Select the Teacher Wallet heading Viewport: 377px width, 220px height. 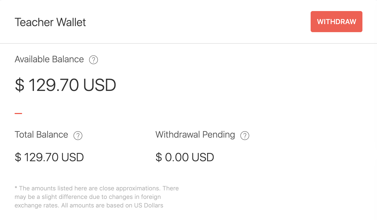tap(50, 22)
